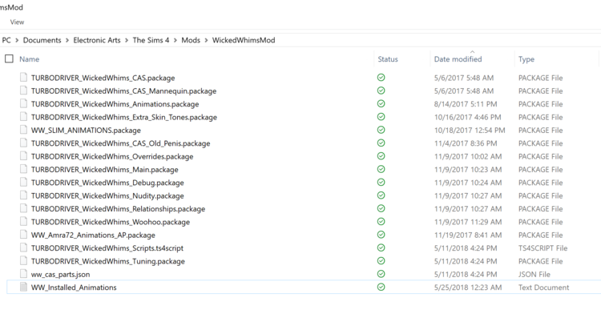Select ww_cas_parts.json file name

point(61,274)
